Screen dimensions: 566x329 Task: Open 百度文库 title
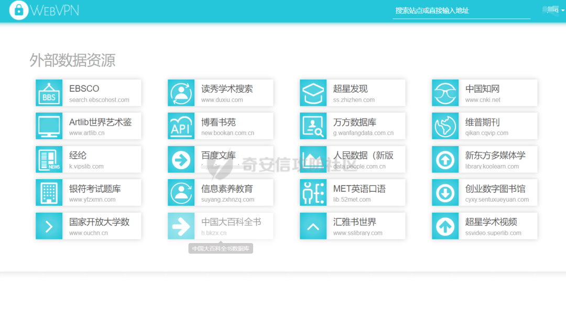(x=219, y=156)
